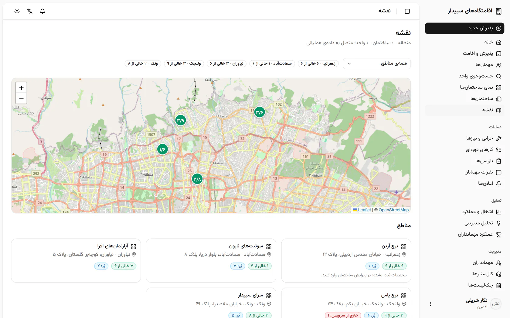Screen dimensions: 510x318
Task: Open the user menu three-dots for نگار شریفی
Action: tap(430, 304)
